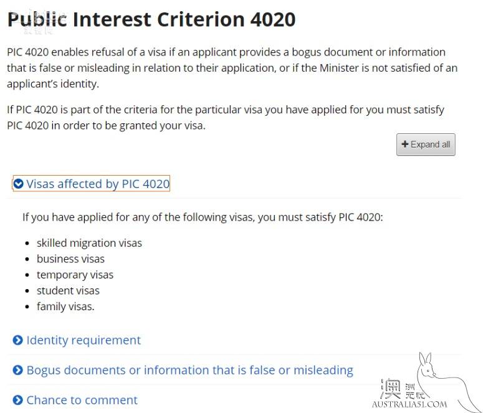The width and height of the screenshot is (483, 413).
Task: Click the chevron icon beside Bogus documents
Action: [18, 370]
